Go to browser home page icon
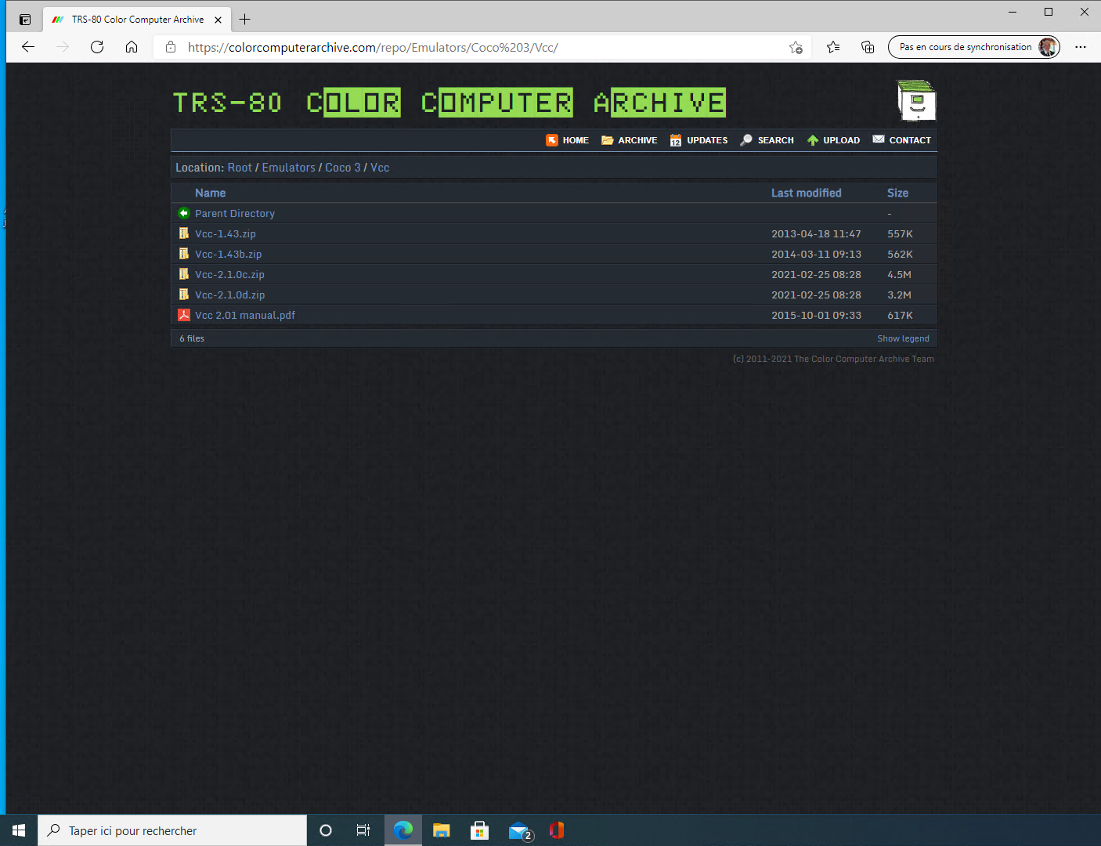Image resolution: width=1101 pixels, height=846 pixels. [x=132, y=47]
